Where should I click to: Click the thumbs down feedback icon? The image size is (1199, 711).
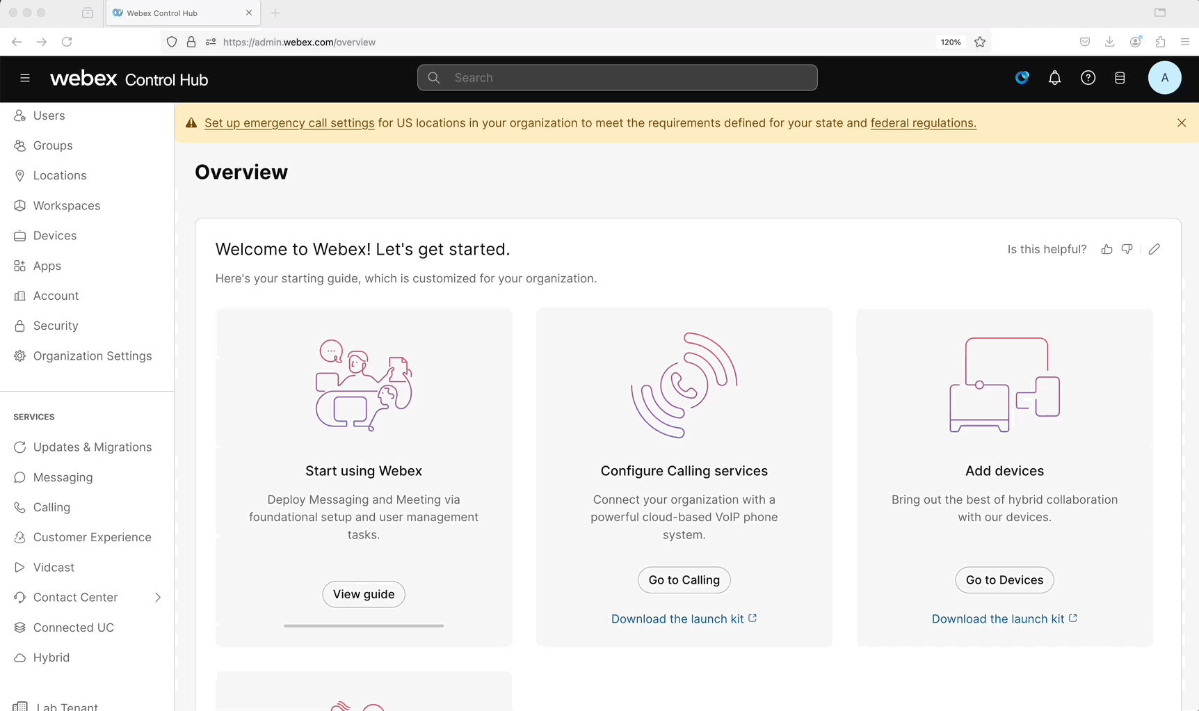[x=1127, y=249]
